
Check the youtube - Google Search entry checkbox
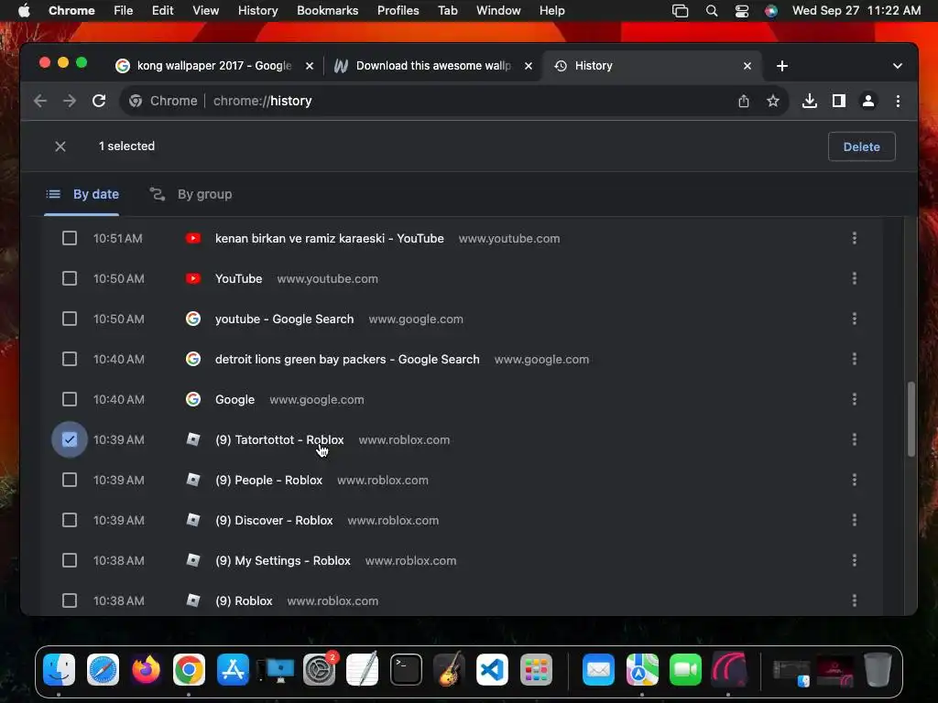point(70,319)
